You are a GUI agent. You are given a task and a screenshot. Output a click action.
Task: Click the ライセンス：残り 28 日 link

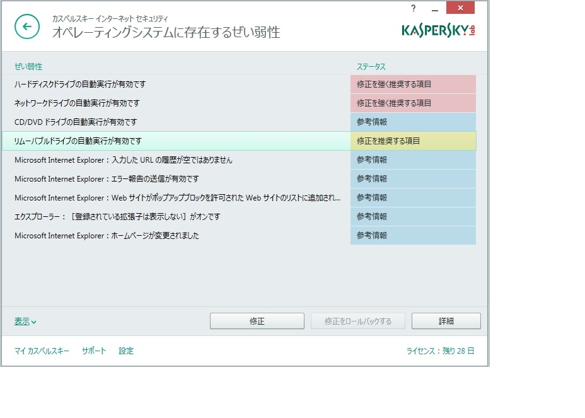coord(440,351)
